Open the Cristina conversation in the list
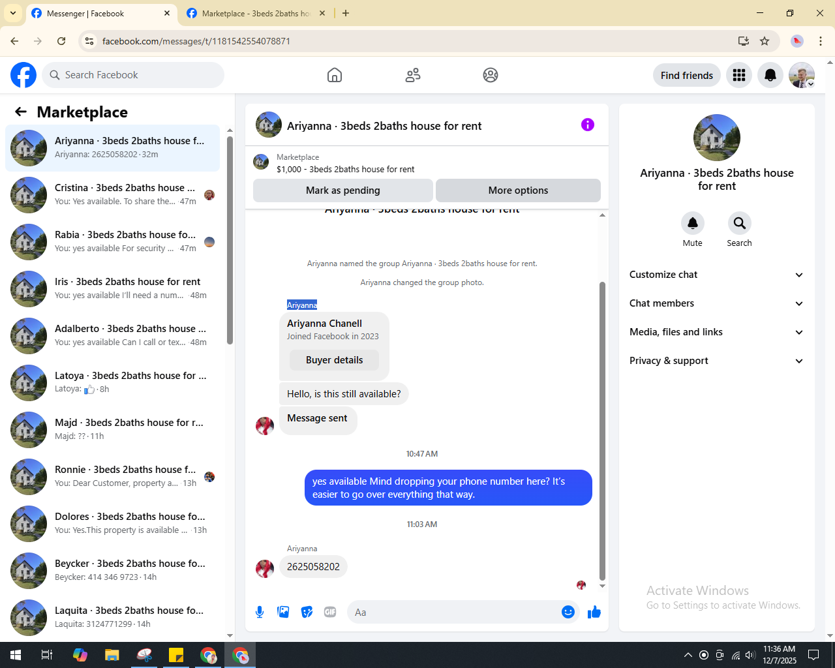The width and height of the screenshot is (835, 668). (112, 195)
